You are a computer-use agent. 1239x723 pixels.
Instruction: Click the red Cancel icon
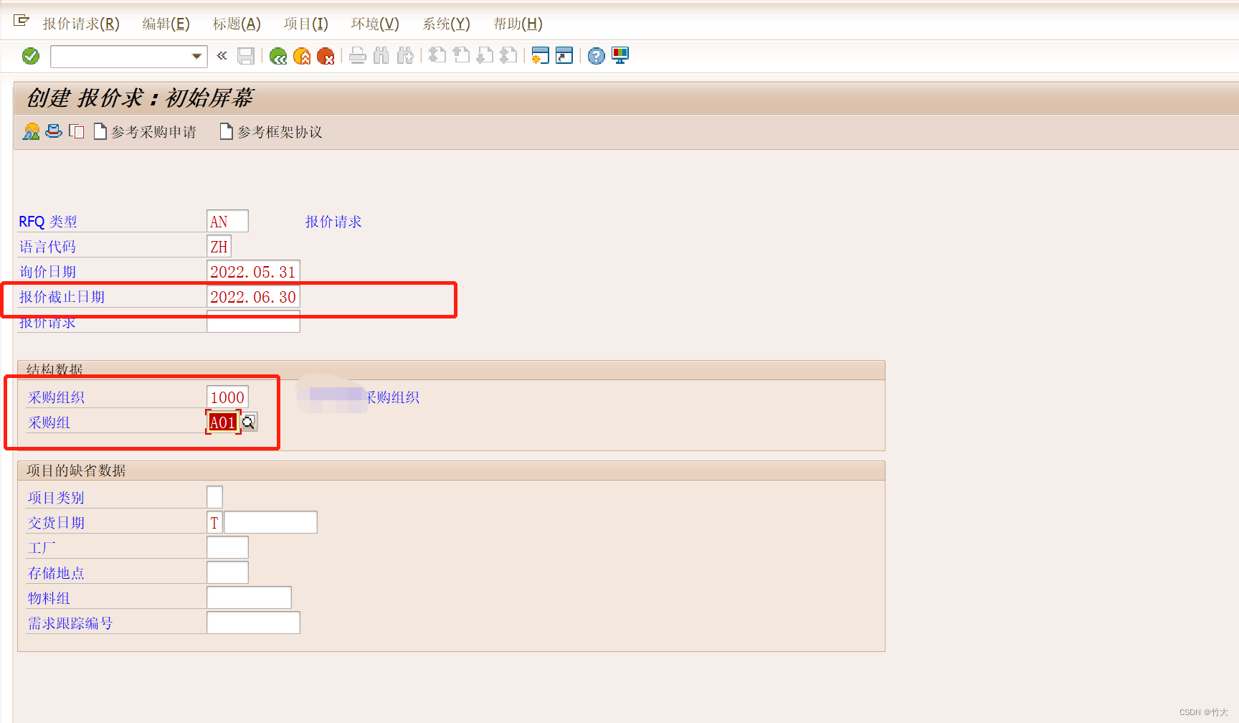coord(326,56)
